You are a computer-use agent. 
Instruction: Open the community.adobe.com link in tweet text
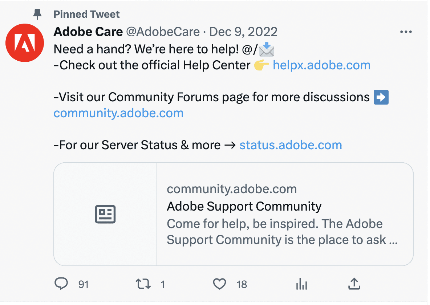[118, 113]
